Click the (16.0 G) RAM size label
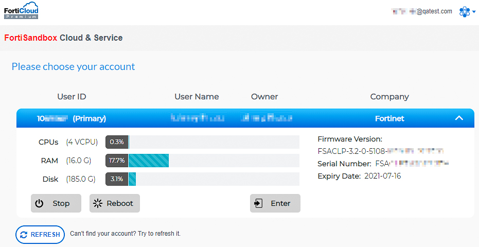479x247 pixels. pyautogui.click(x=79, y=161)
